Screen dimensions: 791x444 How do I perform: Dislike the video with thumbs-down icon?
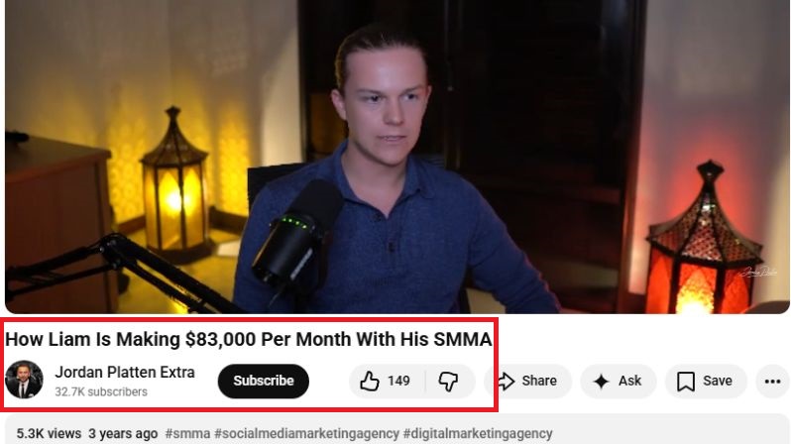(x=448, y=381)
